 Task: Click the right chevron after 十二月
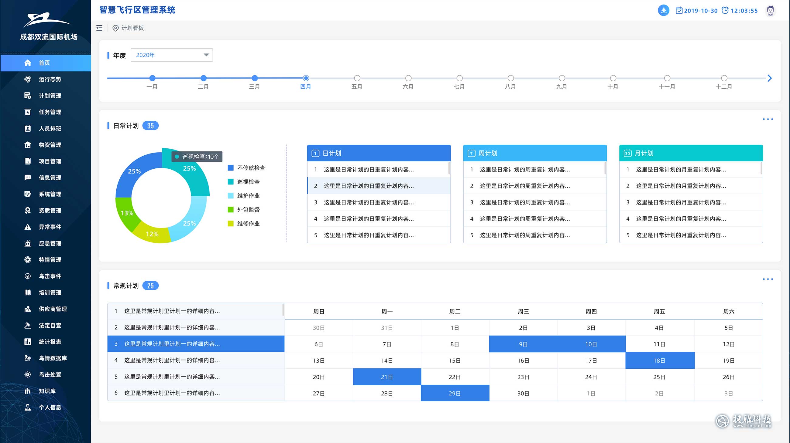pos(769,78)
